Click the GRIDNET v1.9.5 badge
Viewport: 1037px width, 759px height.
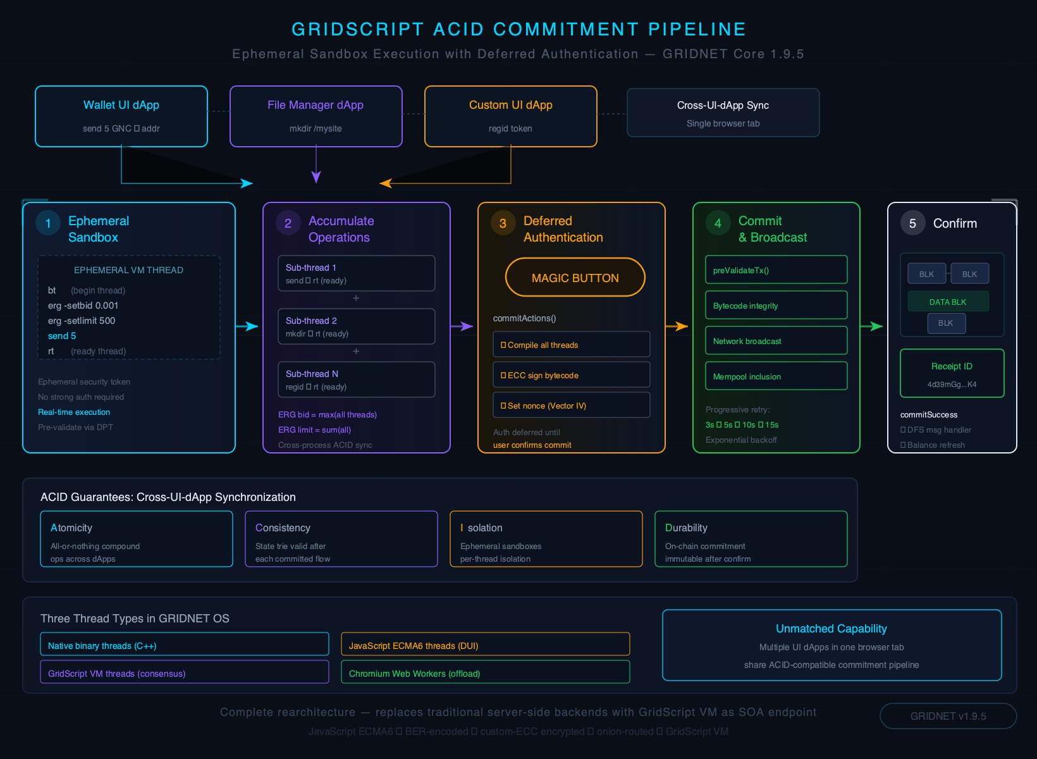click(948, 716)
